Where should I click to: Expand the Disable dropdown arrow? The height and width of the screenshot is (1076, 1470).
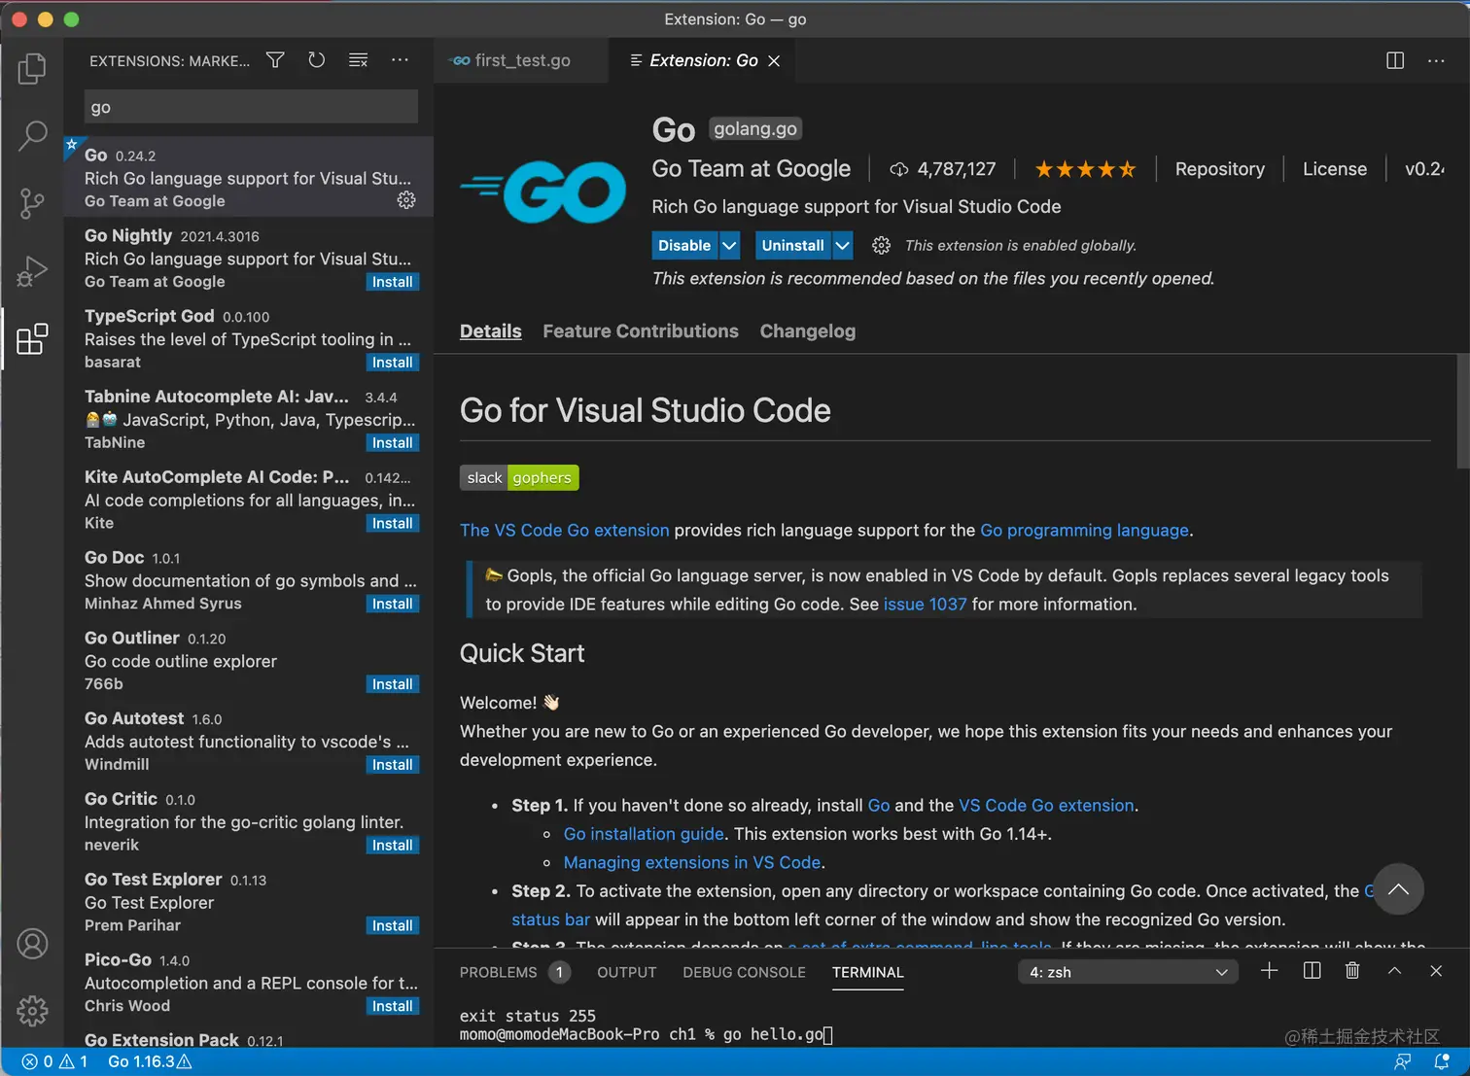[729, 246]
